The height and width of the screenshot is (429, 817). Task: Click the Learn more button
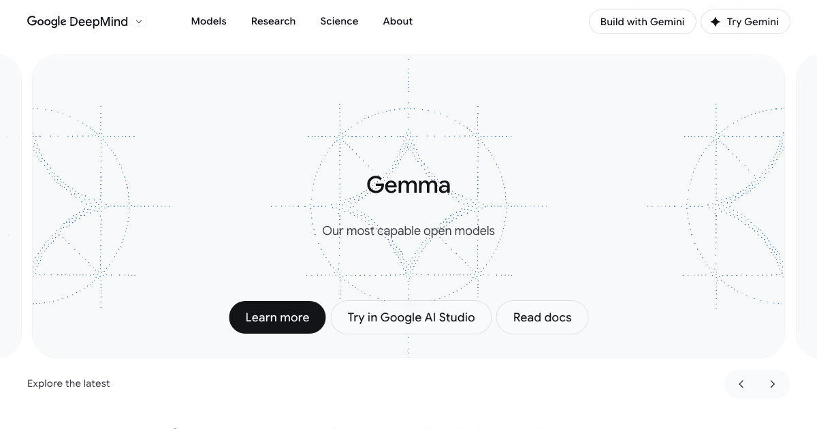pos(277,317)
